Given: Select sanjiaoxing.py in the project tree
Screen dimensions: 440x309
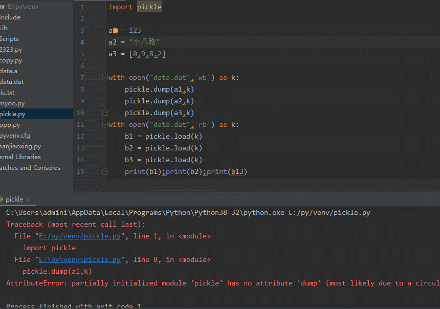Looking at the screenshot, I should point(36,146).
